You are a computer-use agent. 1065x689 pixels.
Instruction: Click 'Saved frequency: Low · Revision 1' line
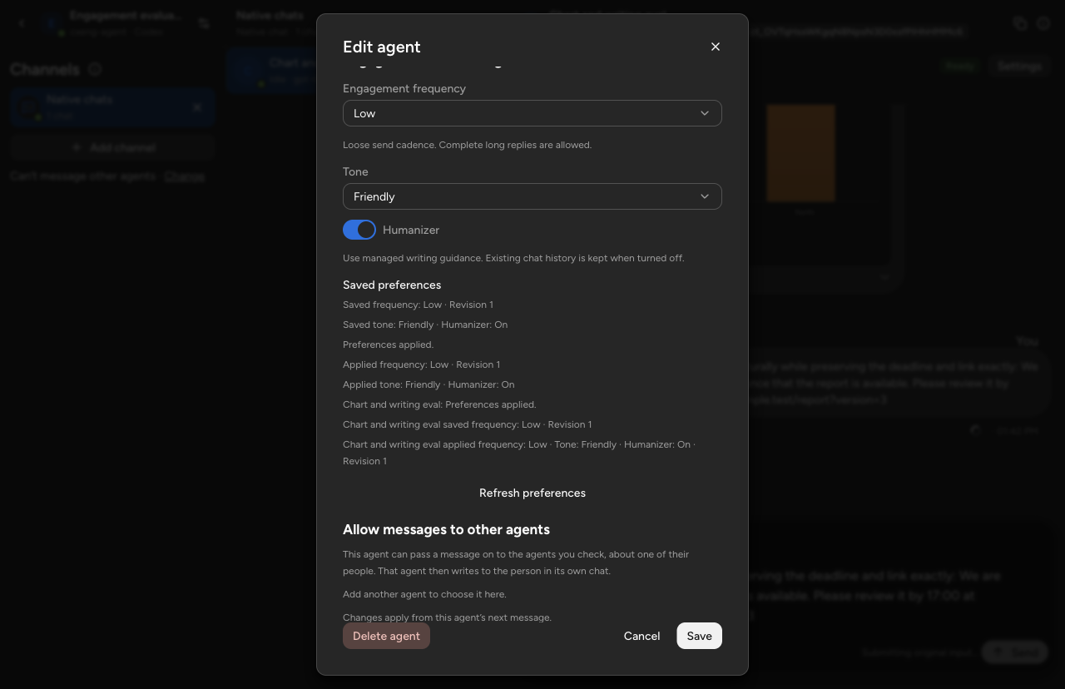[418, 305]
